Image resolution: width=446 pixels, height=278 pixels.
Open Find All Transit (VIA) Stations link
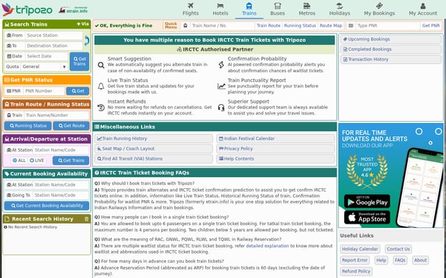tap(153, 158)
